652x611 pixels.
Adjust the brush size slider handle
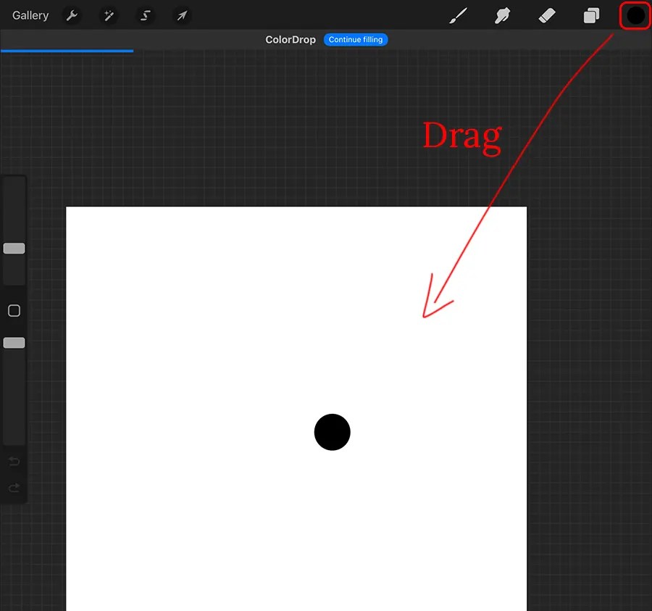[x=14, y=248]
